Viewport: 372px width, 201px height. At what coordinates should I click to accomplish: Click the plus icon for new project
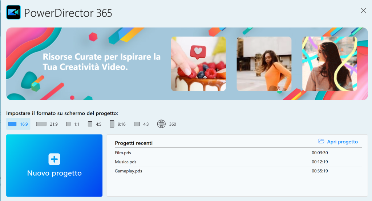click(x=54, y=159)
